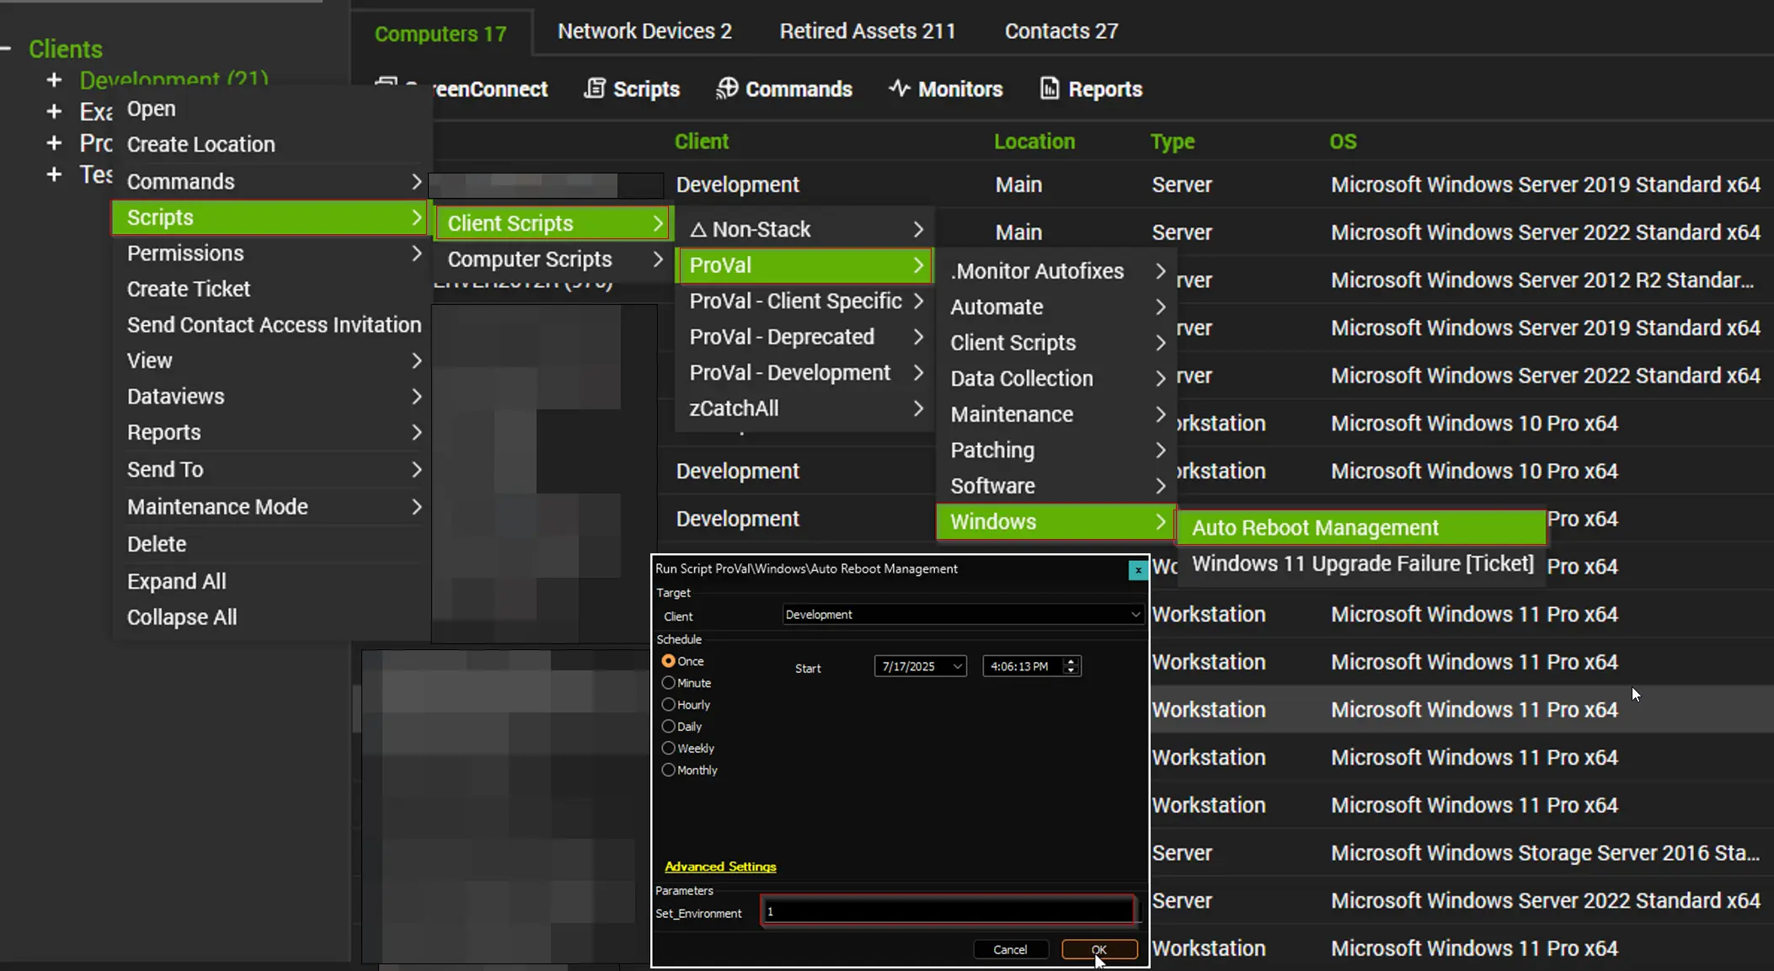
Task: Switch to the Network Devices 2 tab
Action: coord(644,31)
